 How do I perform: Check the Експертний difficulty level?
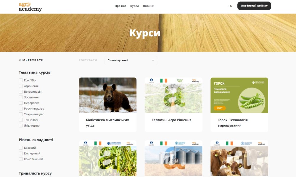[21, 153]
